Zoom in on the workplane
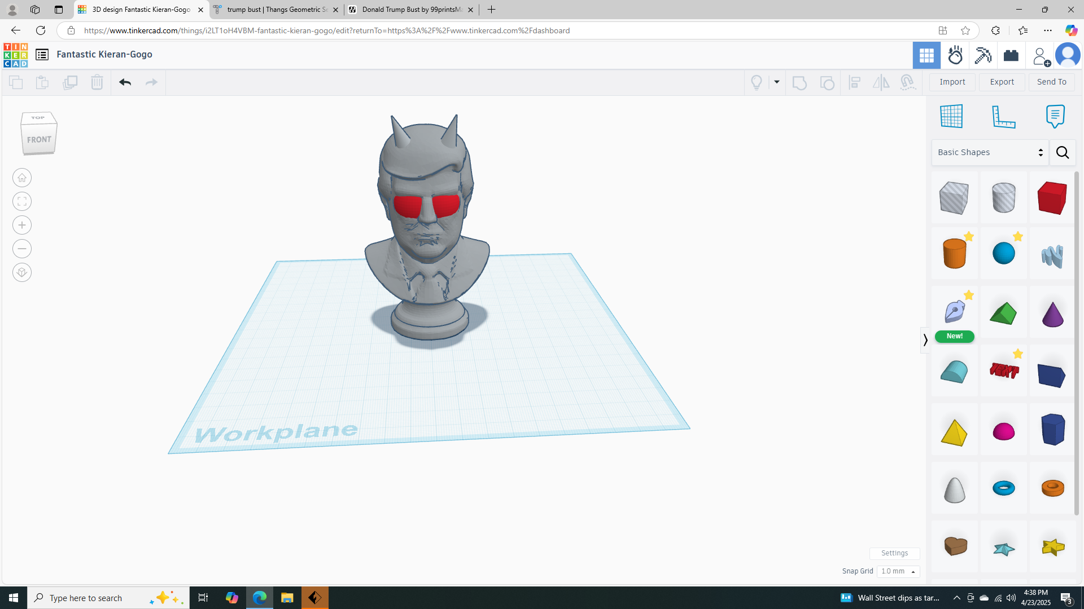The image size is (1084, 609). pos(22,226)
